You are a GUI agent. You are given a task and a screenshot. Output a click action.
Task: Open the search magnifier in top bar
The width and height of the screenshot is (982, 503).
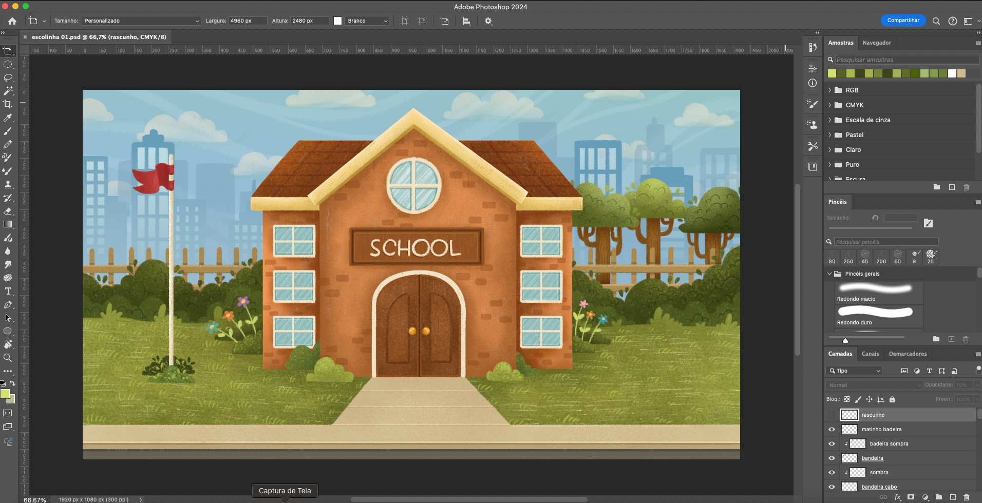pos(936,21)
